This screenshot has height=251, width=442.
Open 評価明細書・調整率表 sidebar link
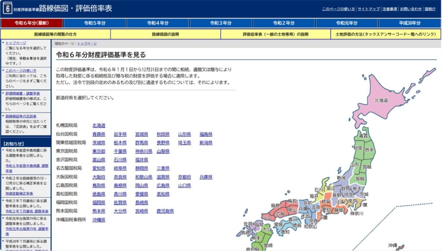(22, 93)
